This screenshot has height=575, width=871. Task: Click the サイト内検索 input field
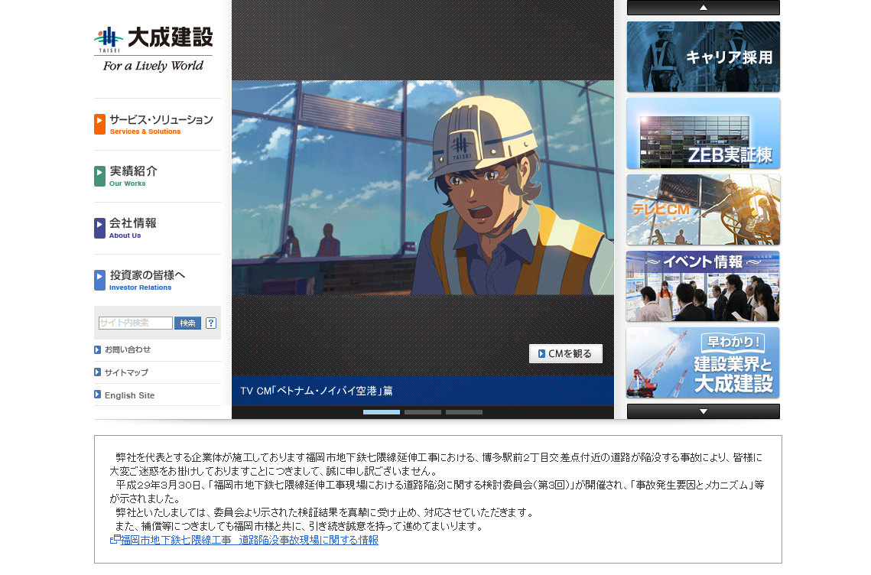135,323
